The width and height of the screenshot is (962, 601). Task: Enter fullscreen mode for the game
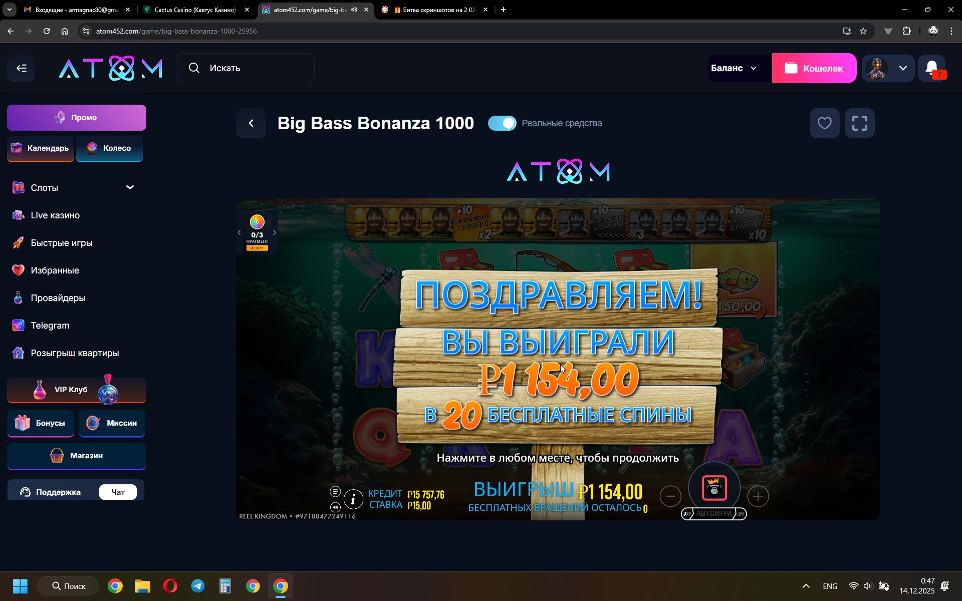coord(859,123)
